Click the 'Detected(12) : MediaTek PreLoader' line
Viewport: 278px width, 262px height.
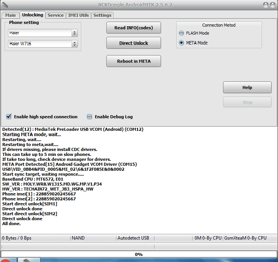tap(73, 129)
